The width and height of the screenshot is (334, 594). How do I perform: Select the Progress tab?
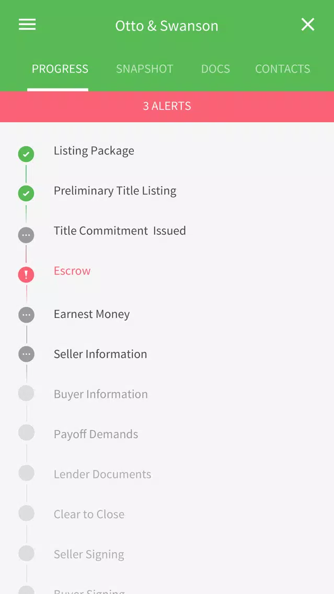coord(60,68)
